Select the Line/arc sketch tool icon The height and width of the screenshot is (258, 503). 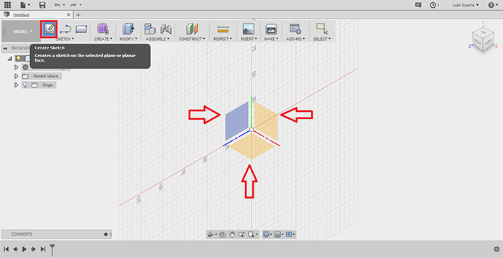click(65, 29)
